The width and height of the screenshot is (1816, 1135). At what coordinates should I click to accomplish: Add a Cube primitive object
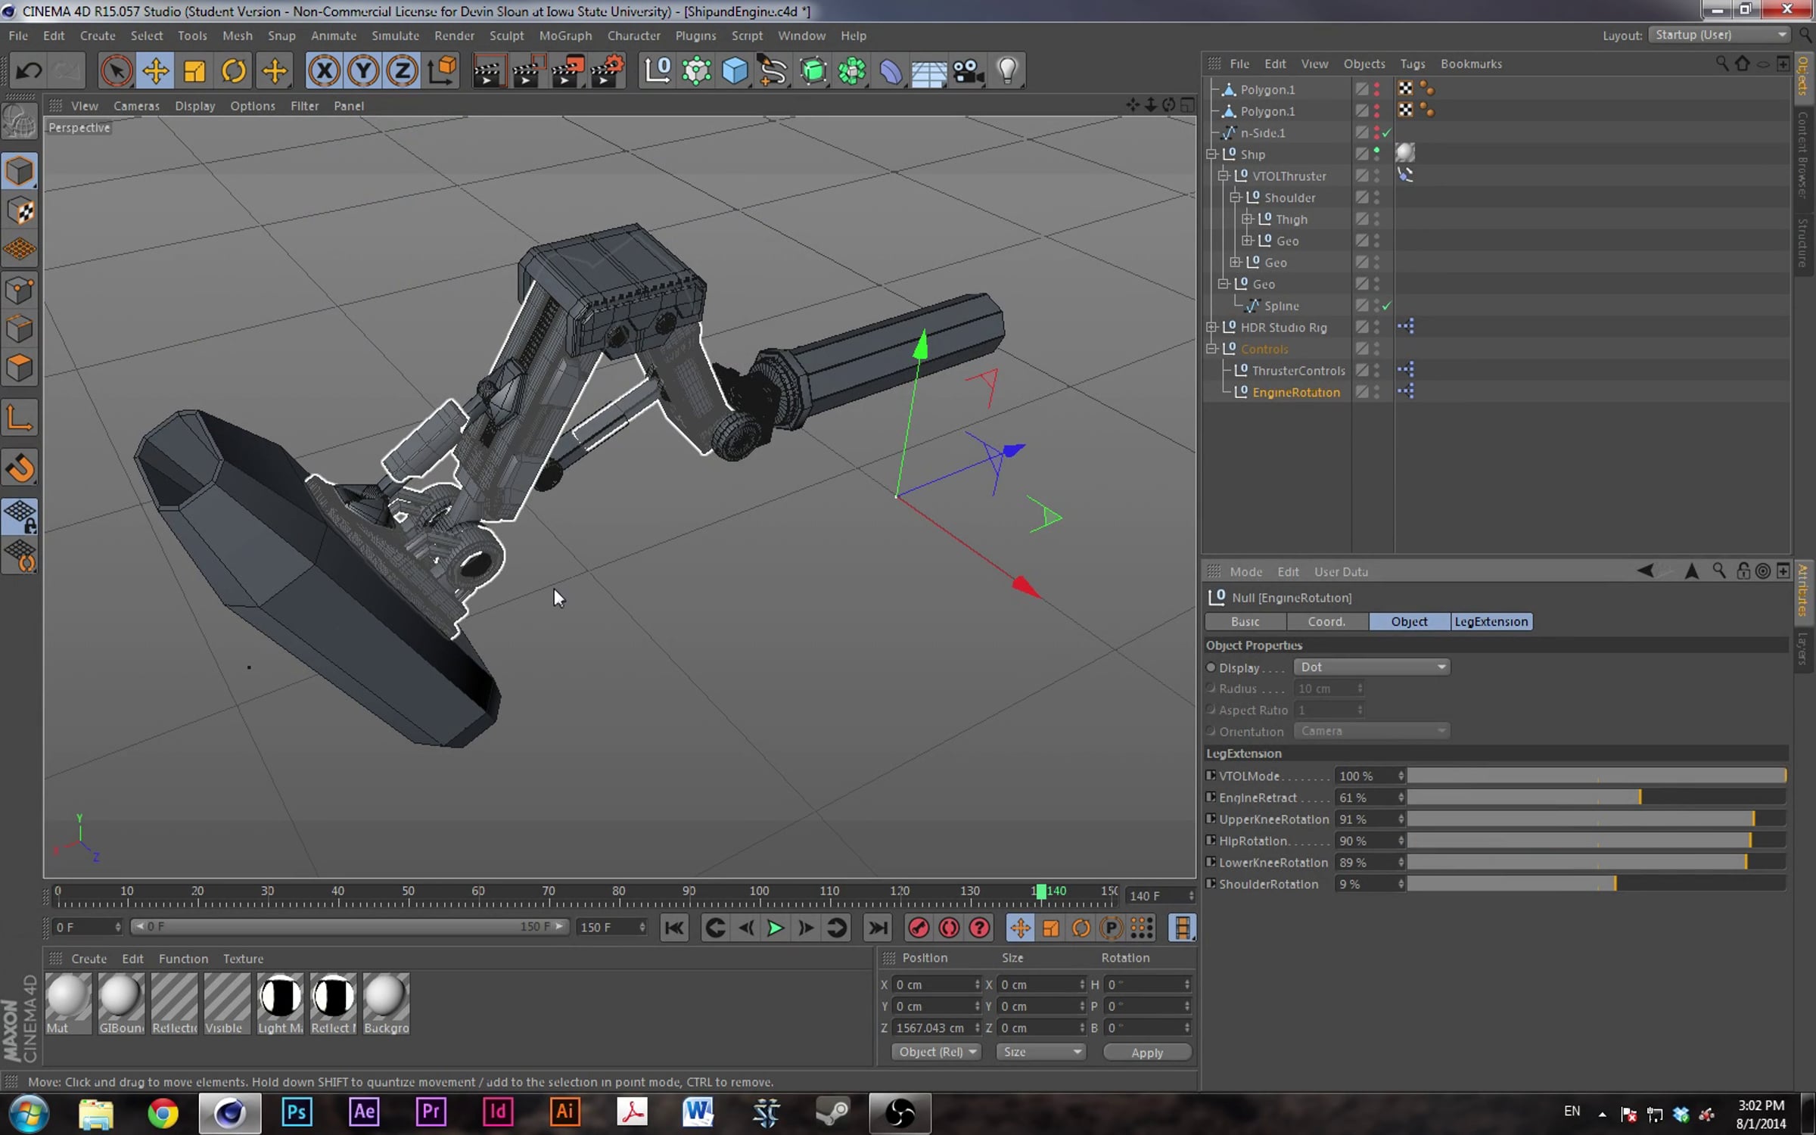coord(735,71)
